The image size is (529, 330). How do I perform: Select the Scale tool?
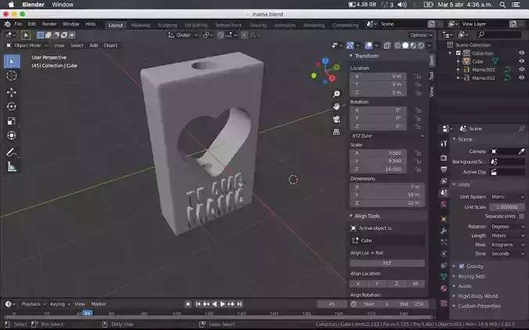tap(12, 121)
